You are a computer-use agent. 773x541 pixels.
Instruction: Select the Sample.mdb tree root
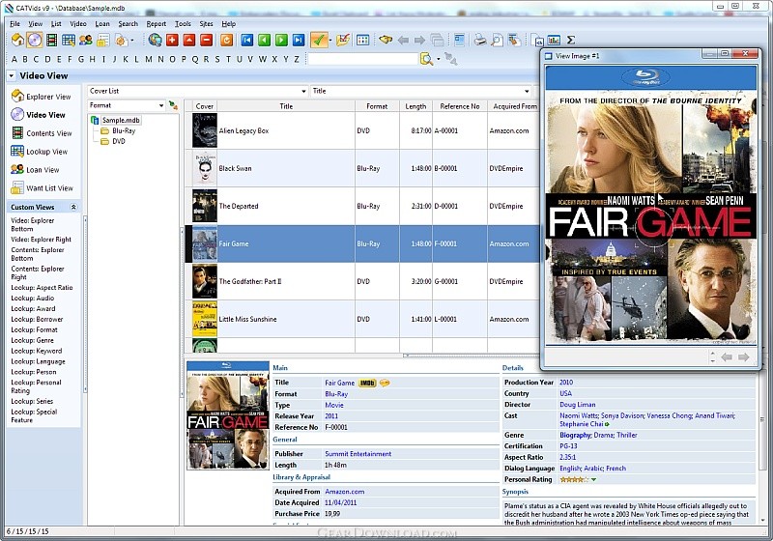click(121, 120)
